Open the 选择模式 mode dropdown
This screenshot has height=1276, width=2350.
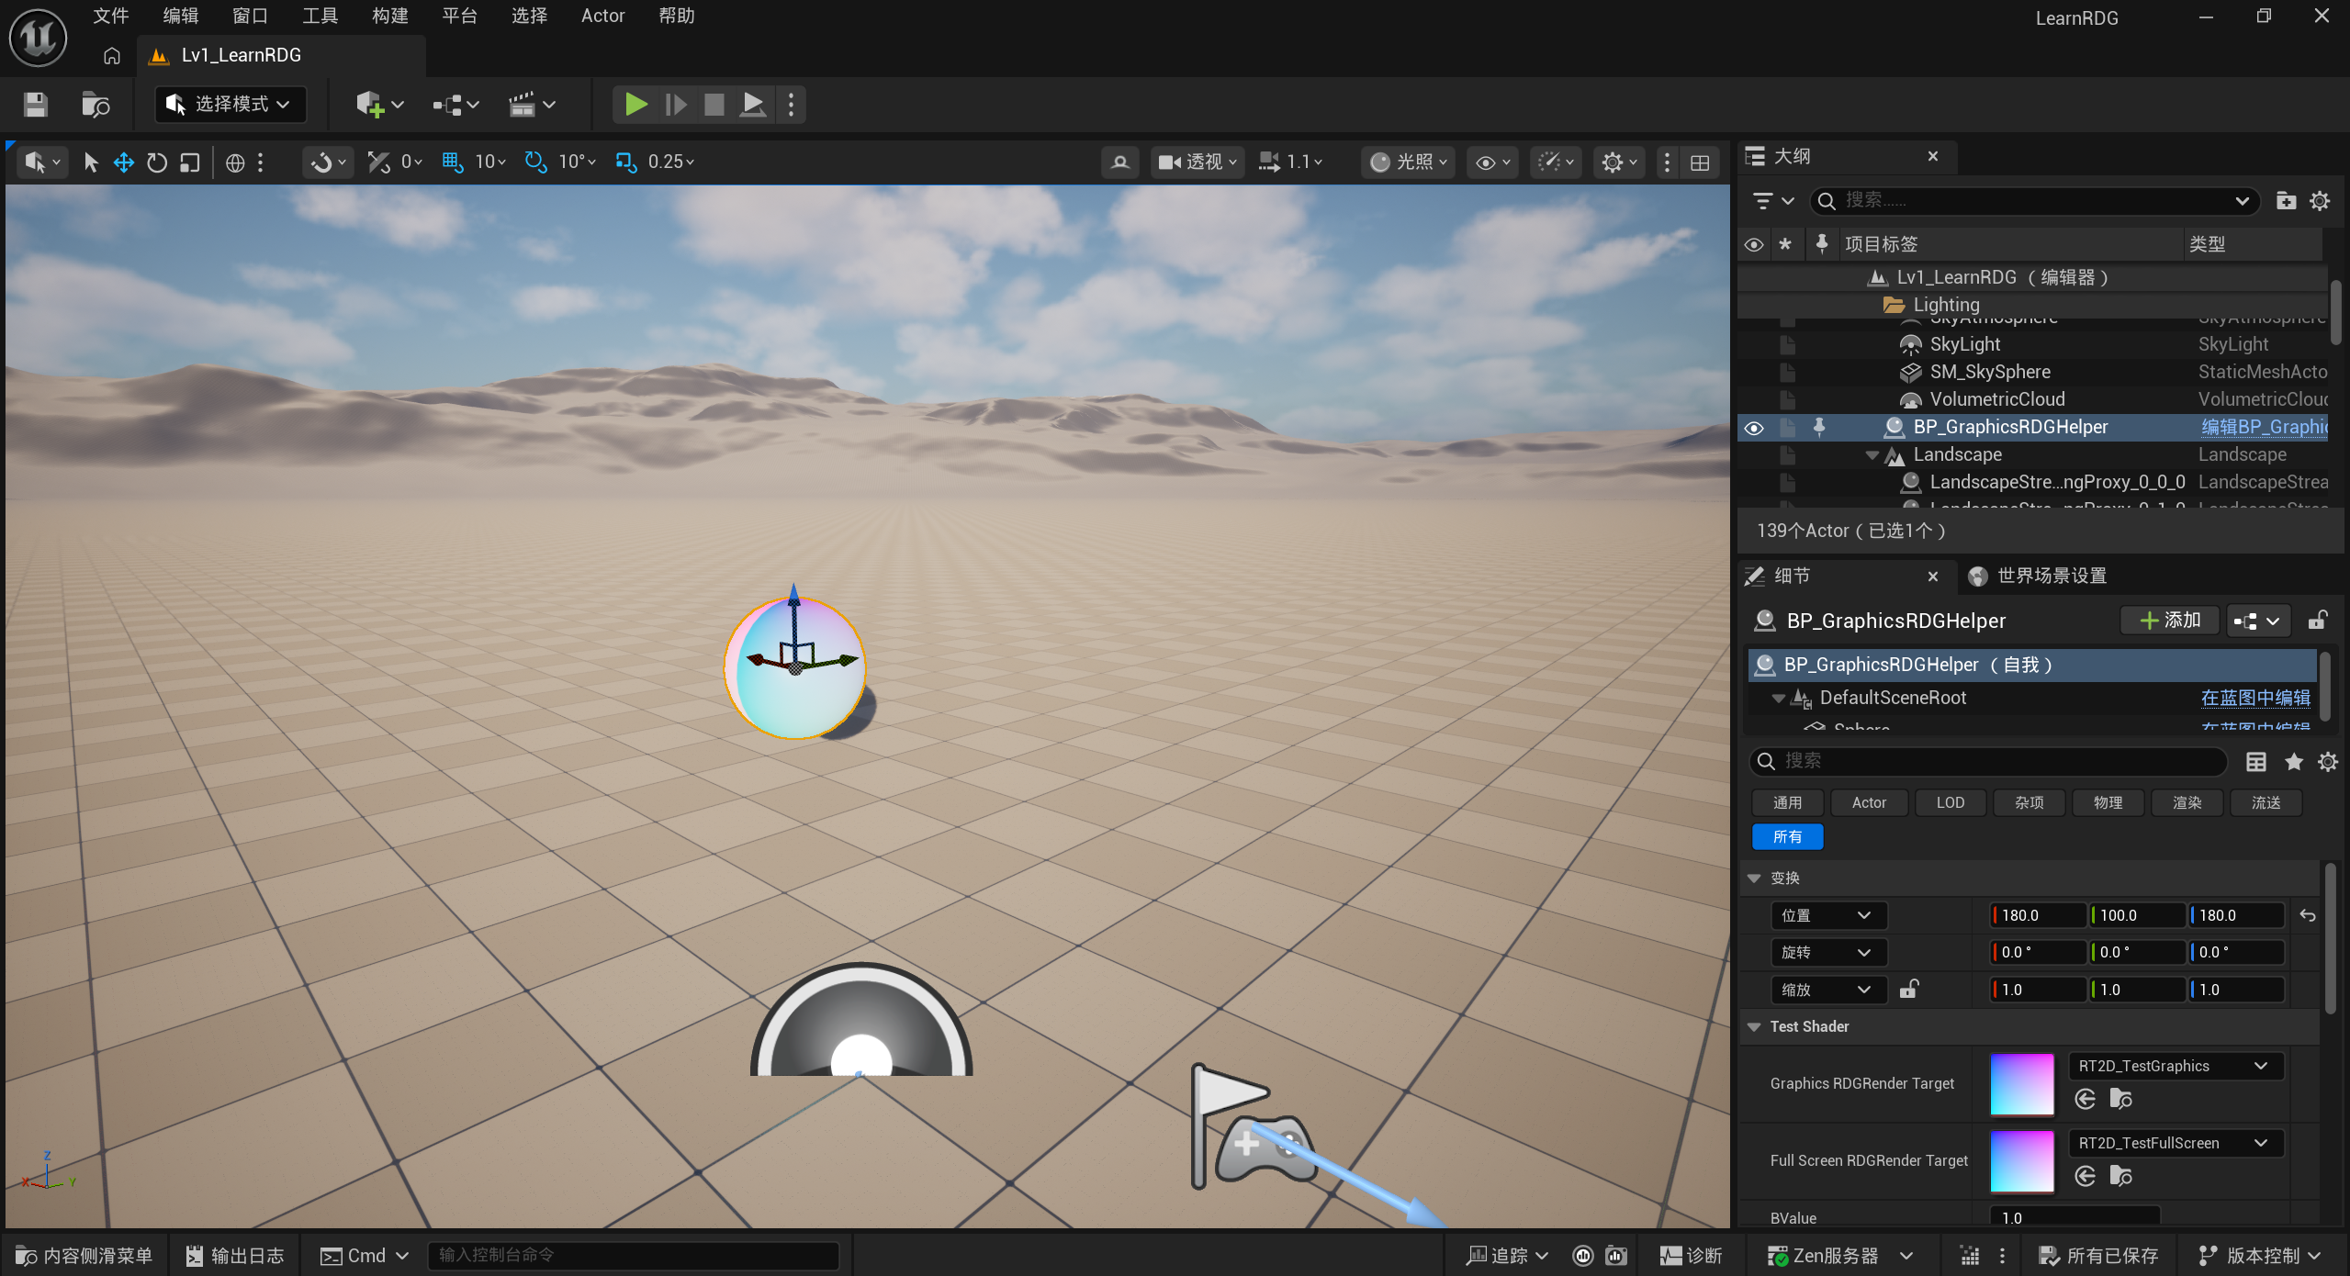click(x=231, y=105)
